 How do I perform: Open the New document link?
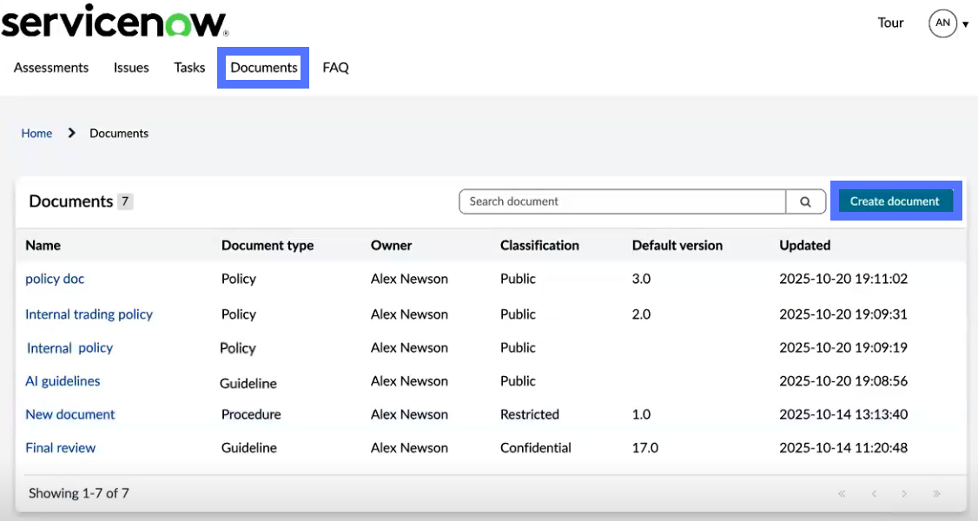(x=69, y=414)
